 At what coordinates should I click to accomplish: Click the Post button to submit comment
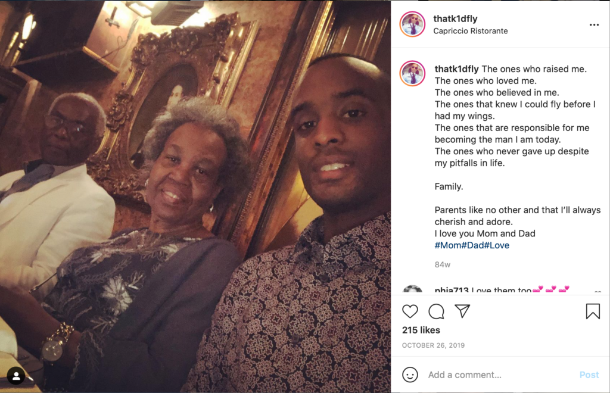pos(589,375)
